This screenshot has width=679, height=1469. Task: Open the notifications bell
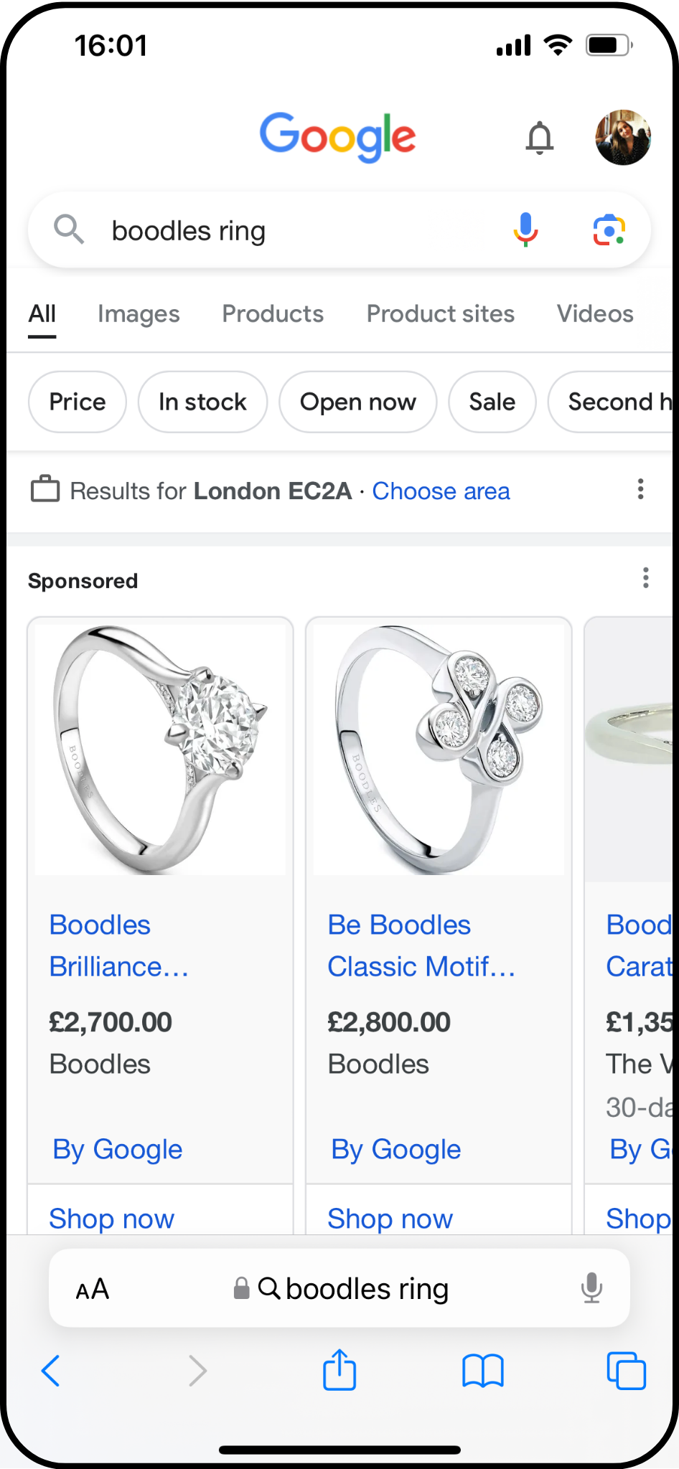click(540, 138)
